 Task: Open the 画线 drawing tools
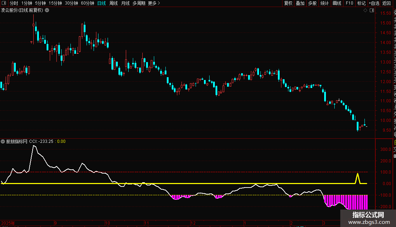tap(337, 3)
